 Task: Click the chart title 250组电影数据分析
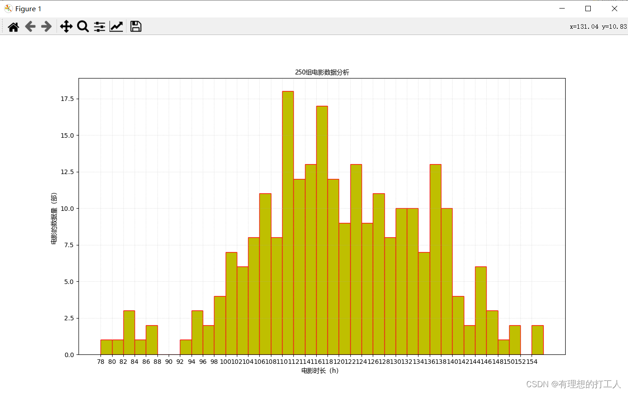(322, 72)
